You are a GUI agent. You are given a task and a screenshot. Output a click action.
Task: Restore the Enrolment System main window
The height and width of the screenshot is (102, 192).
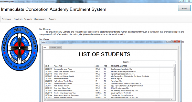(x=184, y=1)
